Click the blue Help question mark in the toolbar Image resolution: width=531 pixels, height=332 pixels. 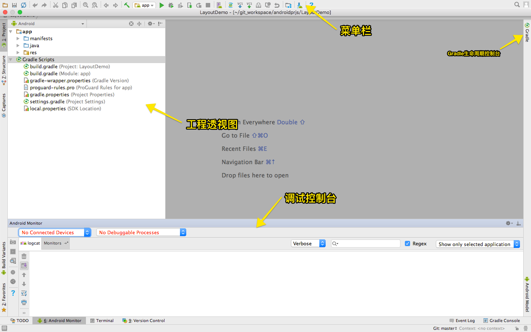click(311, 5)
